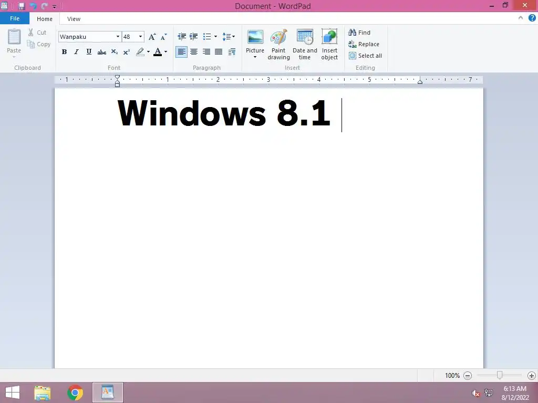Screen dimensions: 538x403
Task: Click the left indent marker on ruler
Action: 117,81
